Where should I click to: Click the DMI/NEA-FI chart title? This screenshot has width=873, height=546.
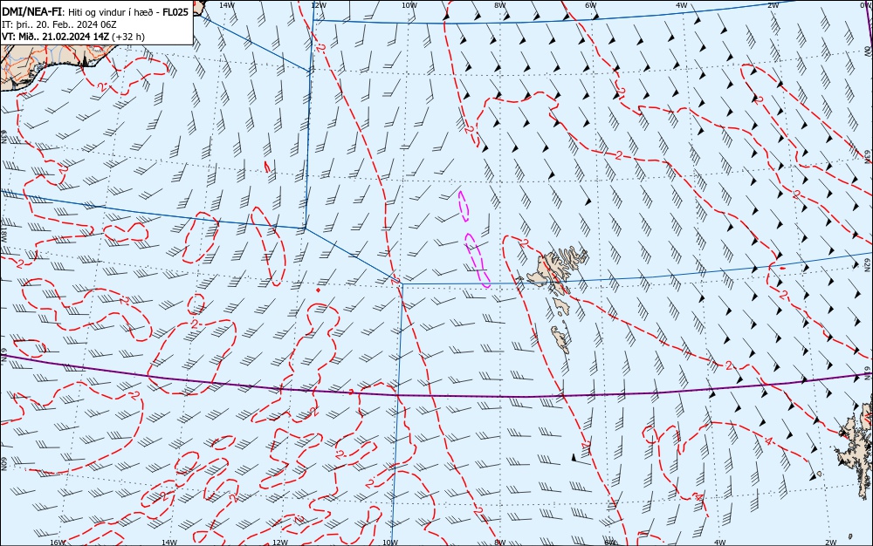point(33,11)
